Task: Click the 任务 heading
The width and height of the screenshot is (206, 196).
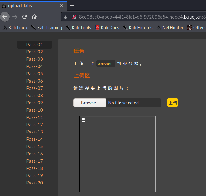Action: click(79, 51)
